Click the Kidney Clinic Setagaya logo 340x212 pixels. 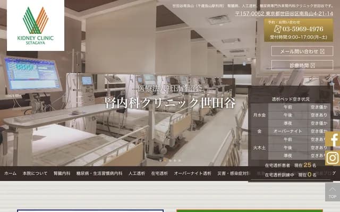(36, 25)
